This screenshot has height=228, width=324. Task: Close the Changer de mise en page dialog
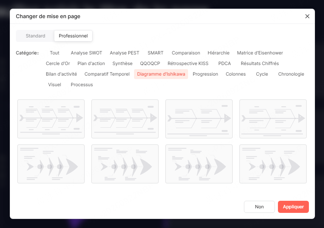(x=307, y=16)
